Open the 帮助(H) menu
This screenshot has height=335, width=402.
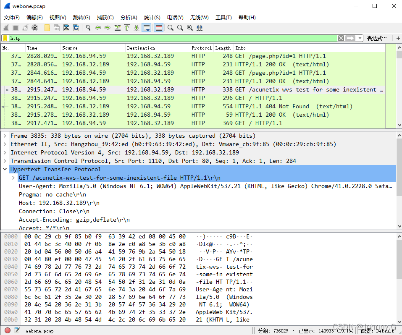(x=247, y=18)
